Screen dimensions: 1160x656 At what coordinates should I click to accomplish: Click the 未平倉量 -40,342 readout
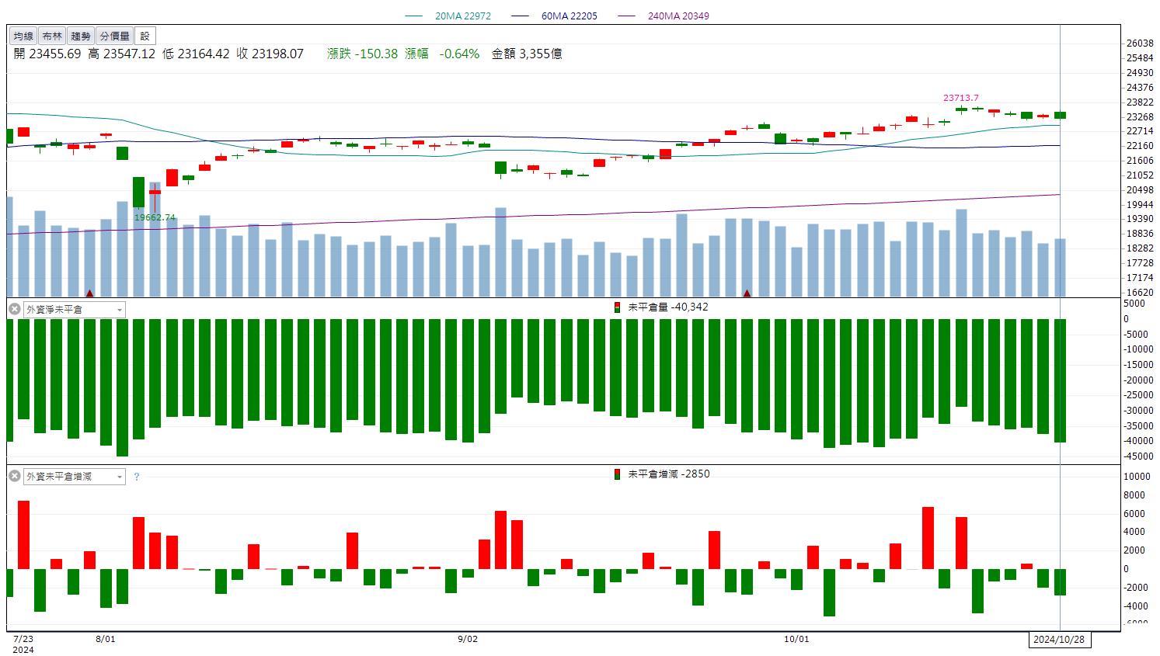668,307
